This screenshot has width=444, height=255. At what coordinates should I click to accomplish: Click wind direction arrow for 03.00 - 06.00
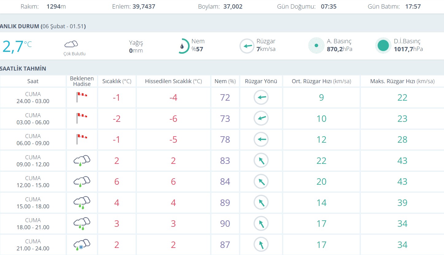261,118
